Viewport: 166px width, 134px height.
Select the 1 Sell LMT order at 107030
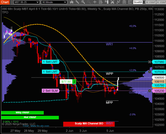50,72
